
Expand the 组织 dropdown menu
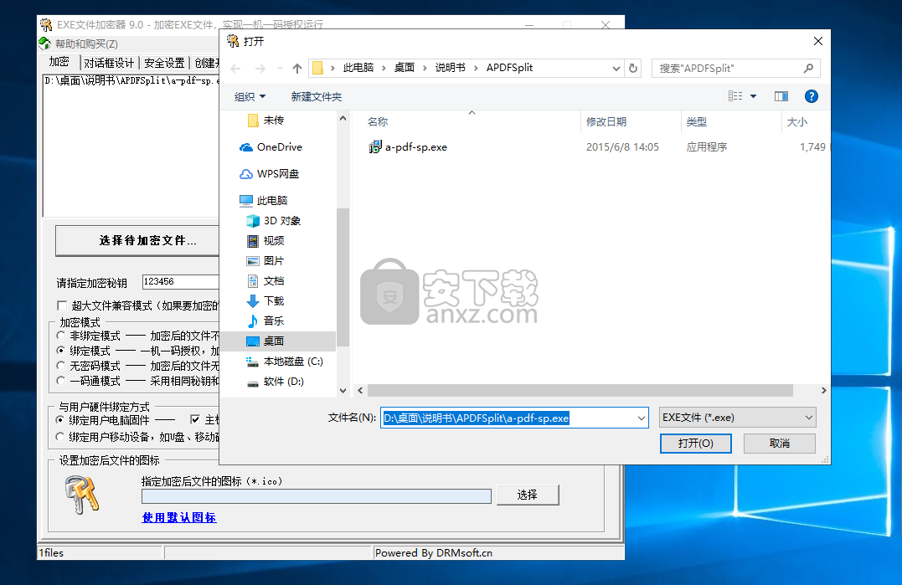[250, 96]
